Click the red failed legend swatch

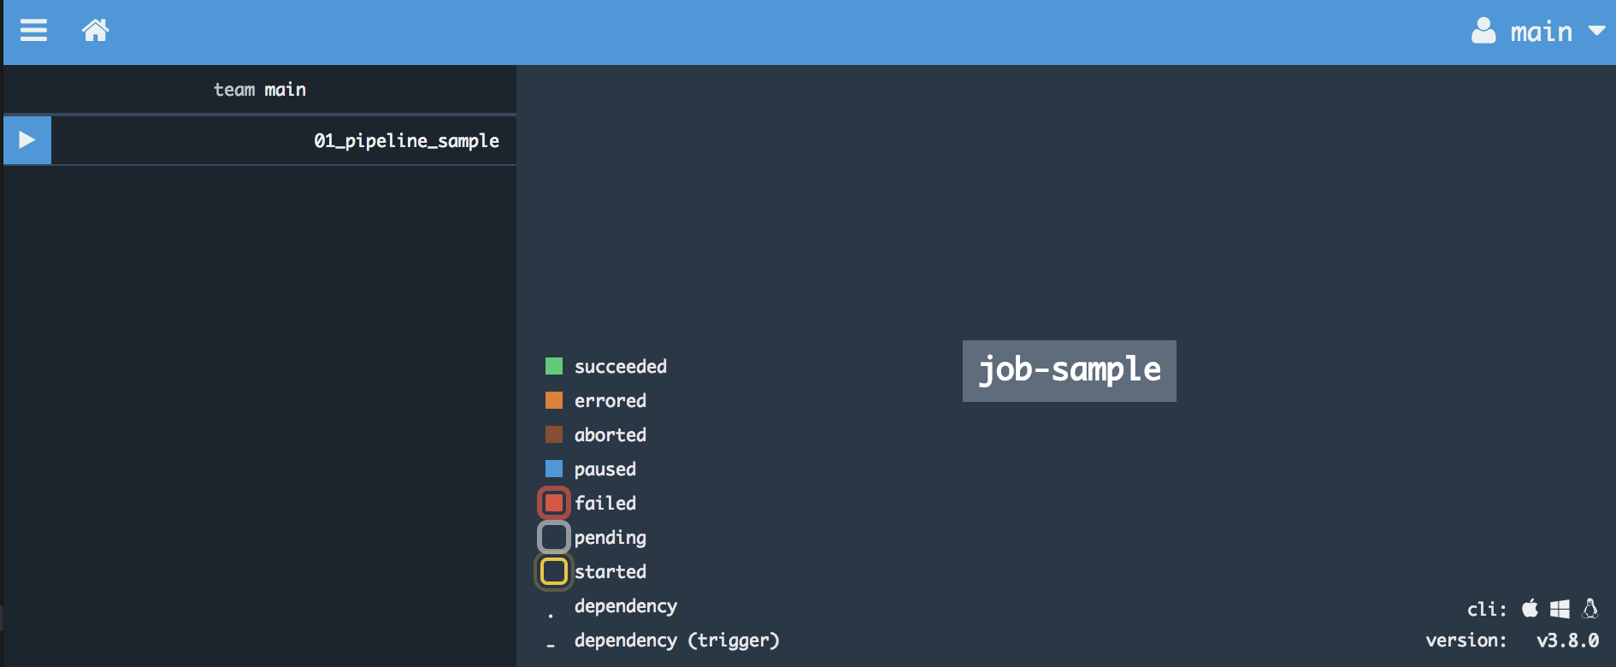(x=554, y=503)
